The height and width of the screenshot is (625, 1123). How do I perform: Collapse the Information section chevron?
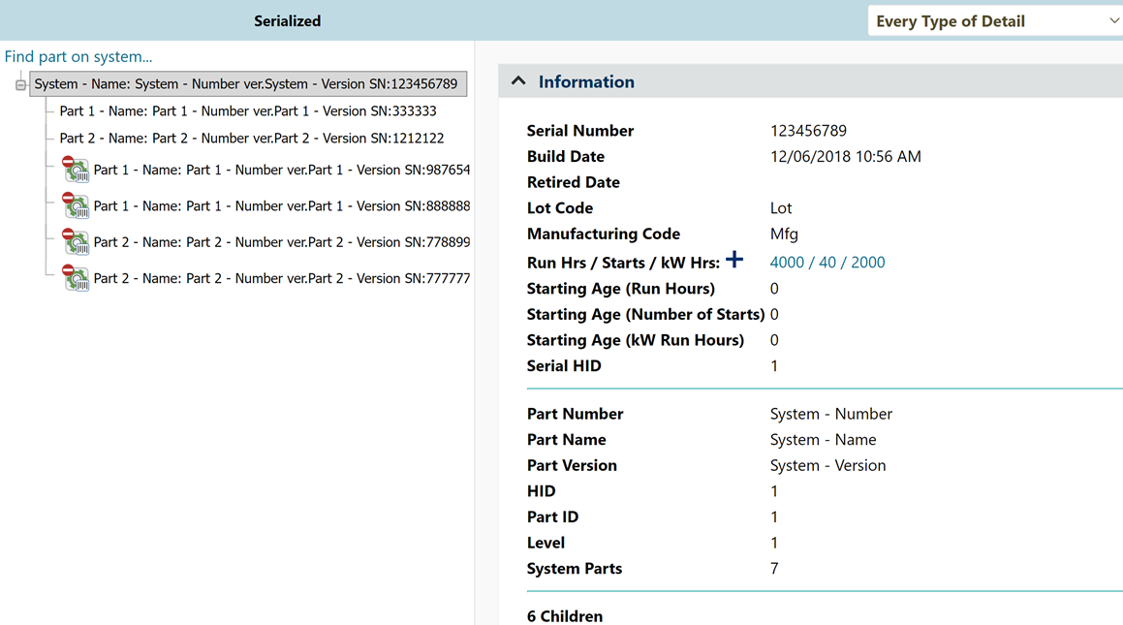coord(518,81)
